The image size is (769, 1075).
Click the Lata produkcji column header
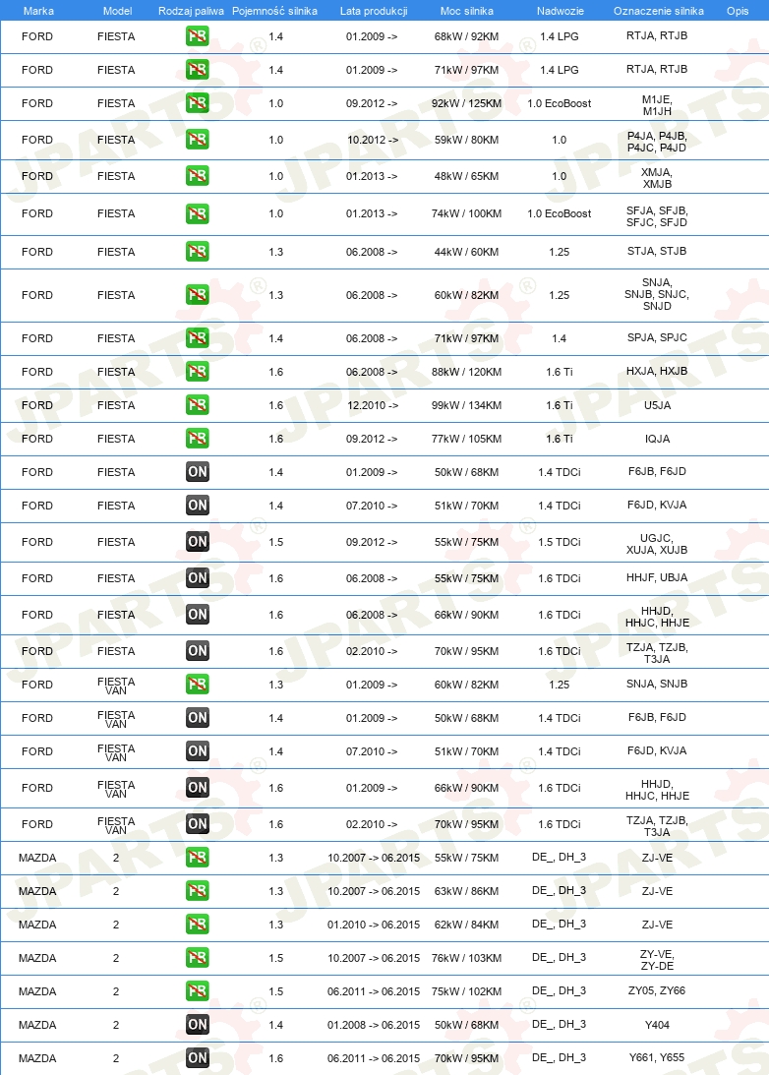[374, 11]
